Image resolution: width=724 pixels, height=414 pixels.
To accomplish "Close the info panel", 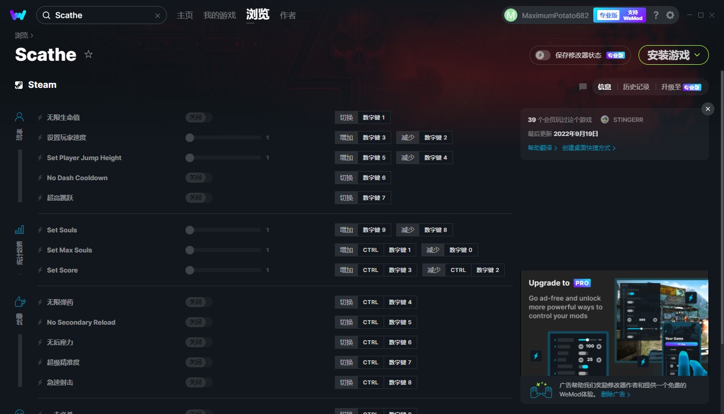I will [708, 109].
